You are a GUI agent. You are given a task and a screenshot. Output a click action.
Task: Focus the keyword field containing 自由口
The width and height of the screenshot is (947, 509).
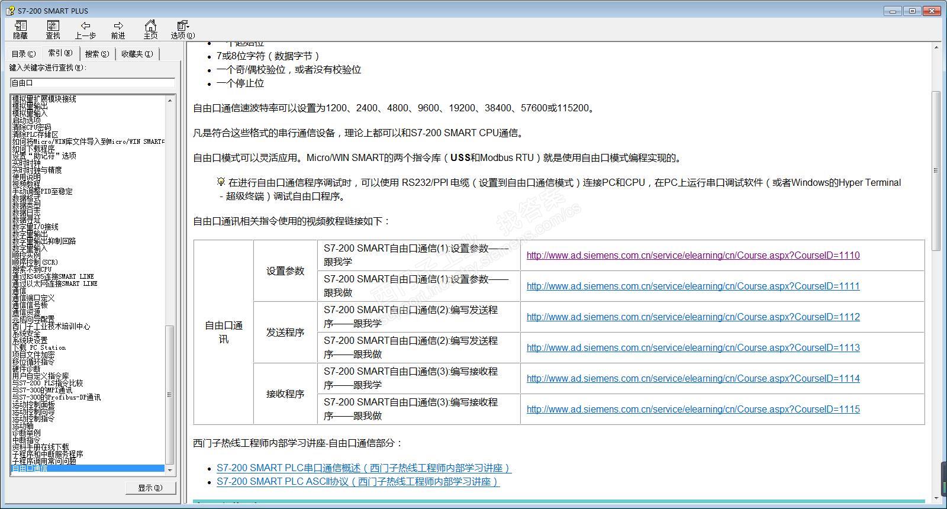point(92,83)
